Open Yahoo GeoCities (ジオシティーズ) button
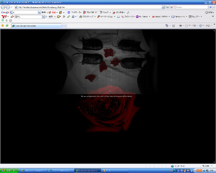 pyautogui.click(x=87, y=16)
